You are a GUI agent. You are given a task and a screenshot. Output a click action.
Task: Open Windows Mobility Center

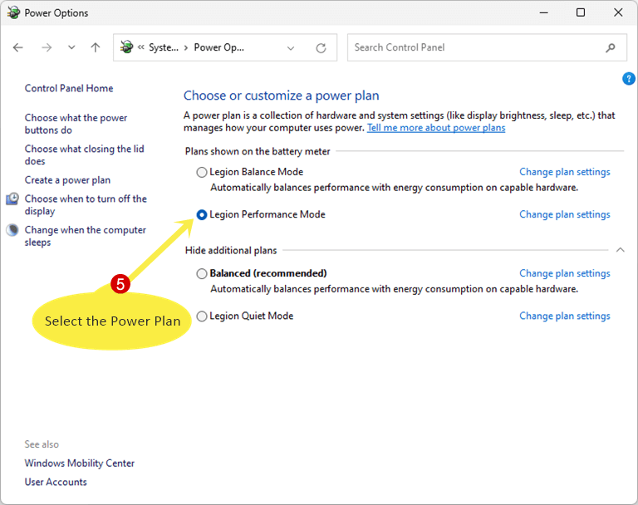[x=80, y=463]
